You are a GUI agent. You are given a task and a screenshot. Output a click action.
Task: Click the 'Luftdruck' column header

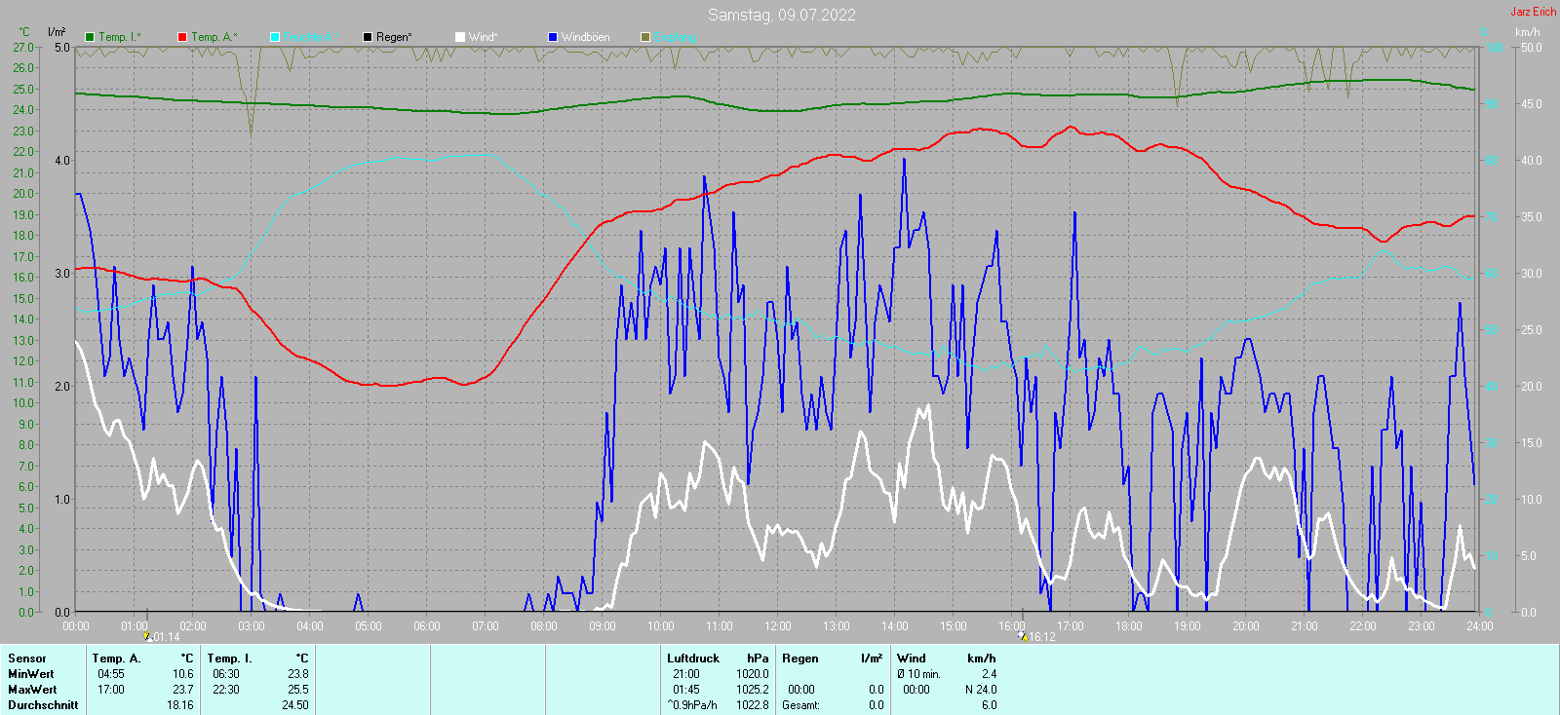pos(693,659)
